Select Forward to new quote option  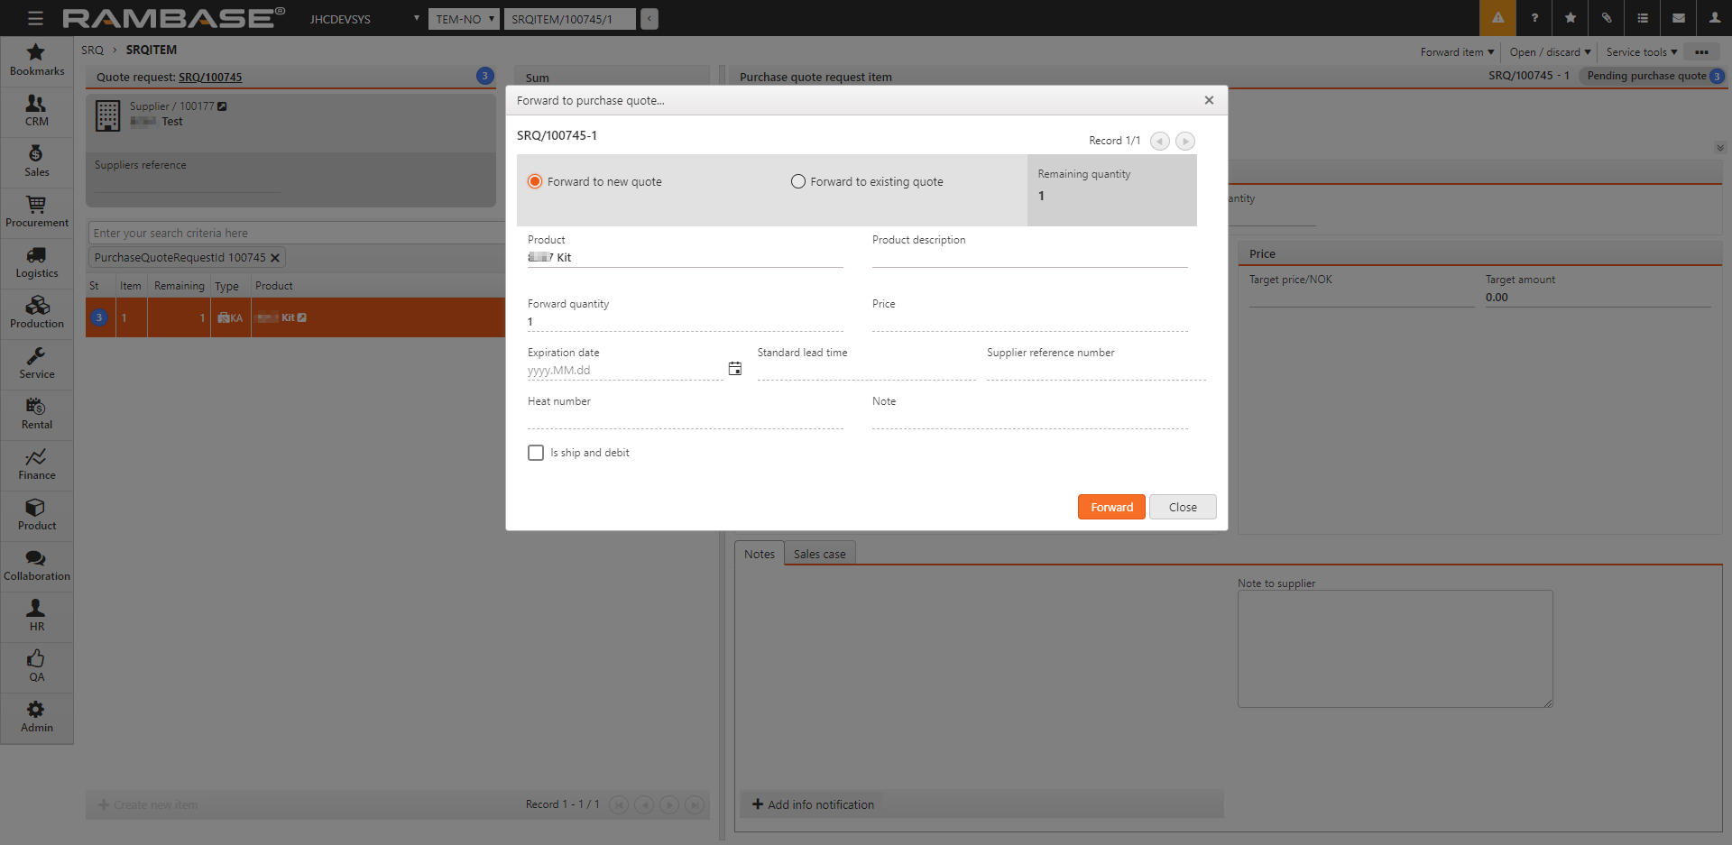535,181
